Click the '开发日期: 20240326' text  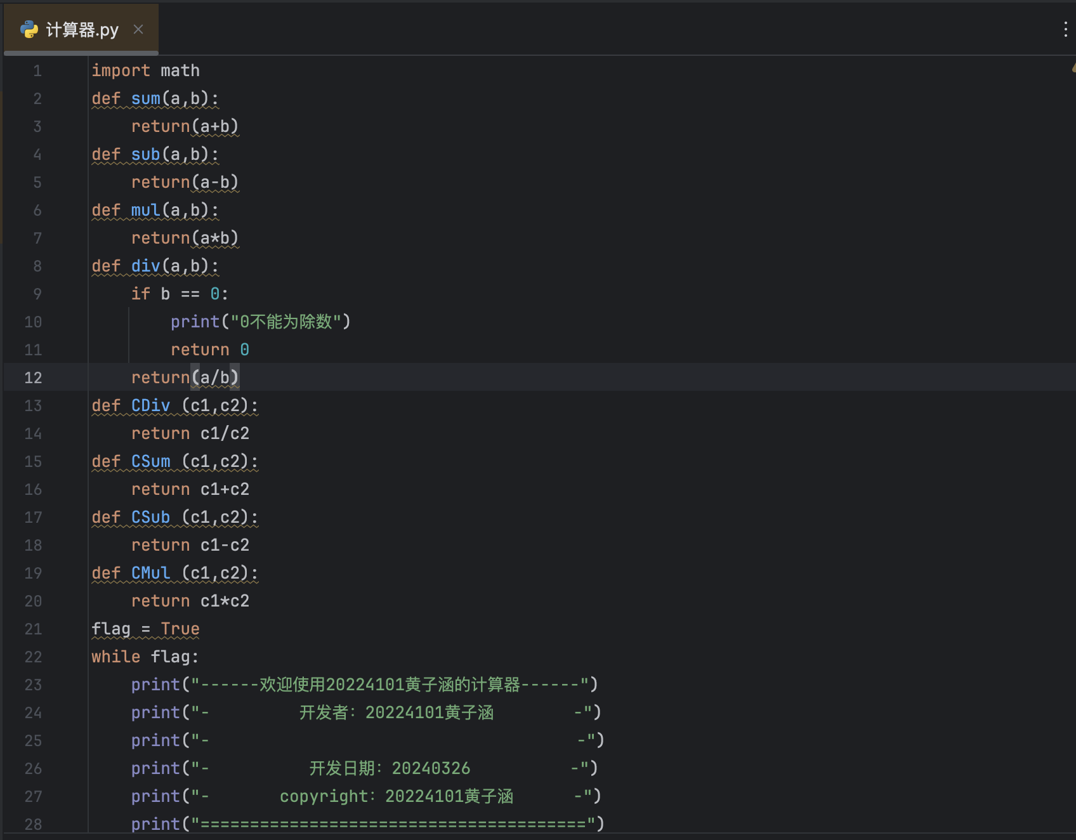pos(390,769)
